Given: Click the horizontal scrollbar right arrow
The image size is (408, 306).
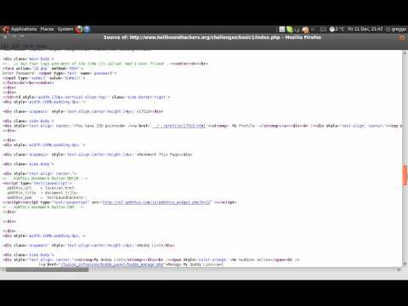Looking at the screenshot, I should coord(399,269).
